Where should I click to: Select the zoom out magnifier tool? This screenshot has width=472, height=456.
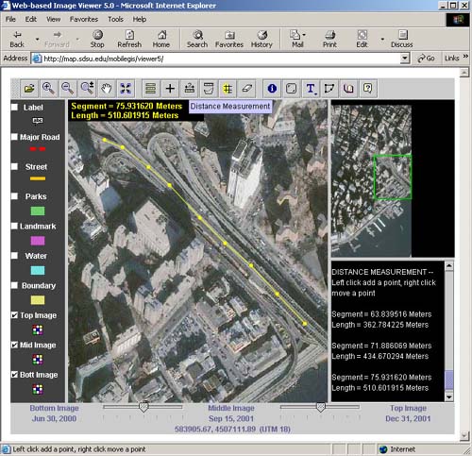click(68, 89)
